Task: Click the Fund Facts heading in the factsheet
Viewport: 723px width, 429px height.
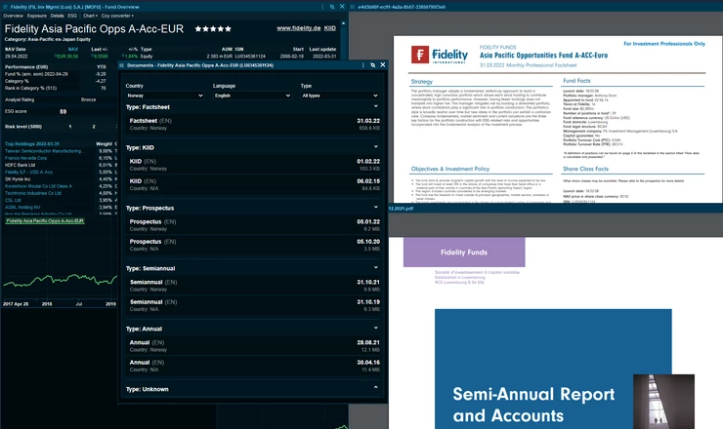Action: click(x=576, y=81)
